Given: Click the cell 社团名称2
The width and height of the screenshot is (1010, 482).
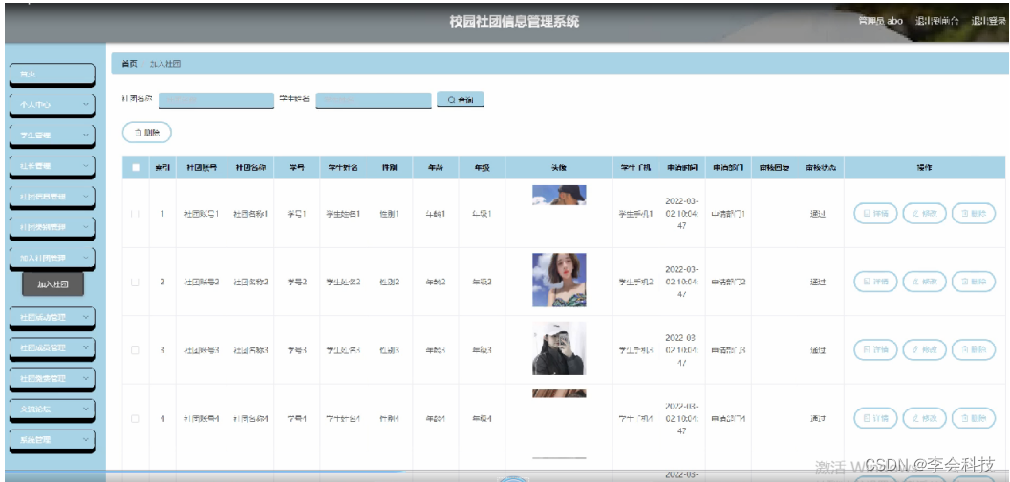Looking at the screenshot, I should (250, 282).
